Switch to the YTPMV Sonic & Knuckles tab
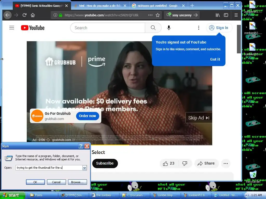The width and height of the screenshot is (266, 199). [x=42, y=6]
